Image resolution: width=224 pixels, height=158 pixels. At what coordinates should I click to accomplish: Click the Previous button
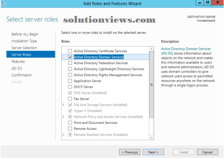tap(130, 152)
